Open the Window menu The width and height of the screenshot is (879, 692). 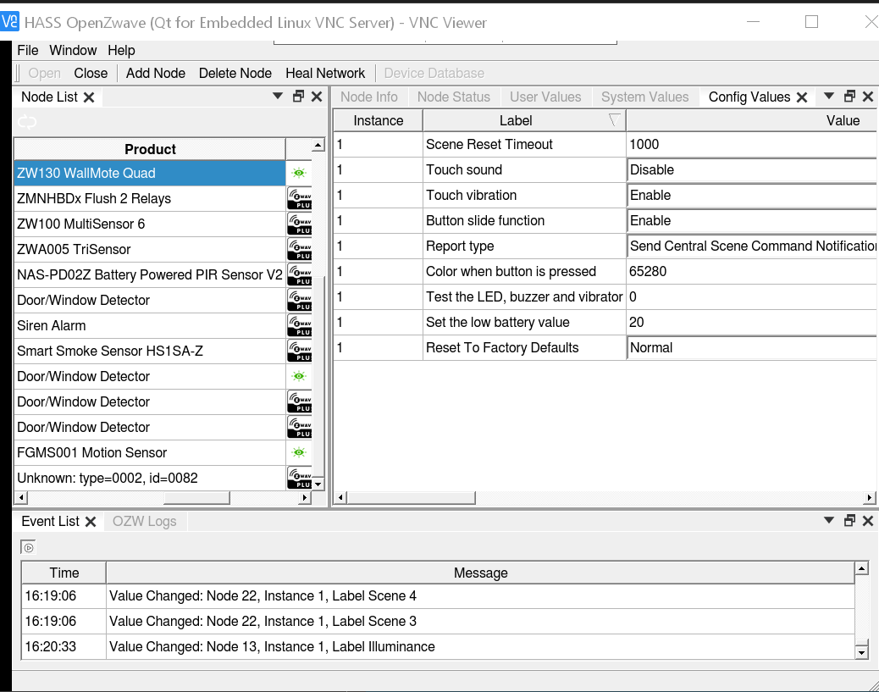click(73, 50)
